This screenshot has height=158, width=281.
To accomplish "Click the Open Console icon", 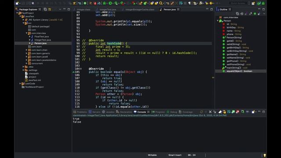I will click(x=253, y=112).
